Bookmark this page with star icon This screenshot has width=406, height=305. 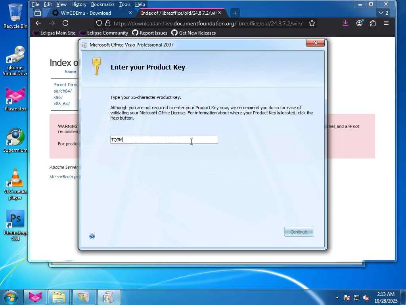pos(312,23)
